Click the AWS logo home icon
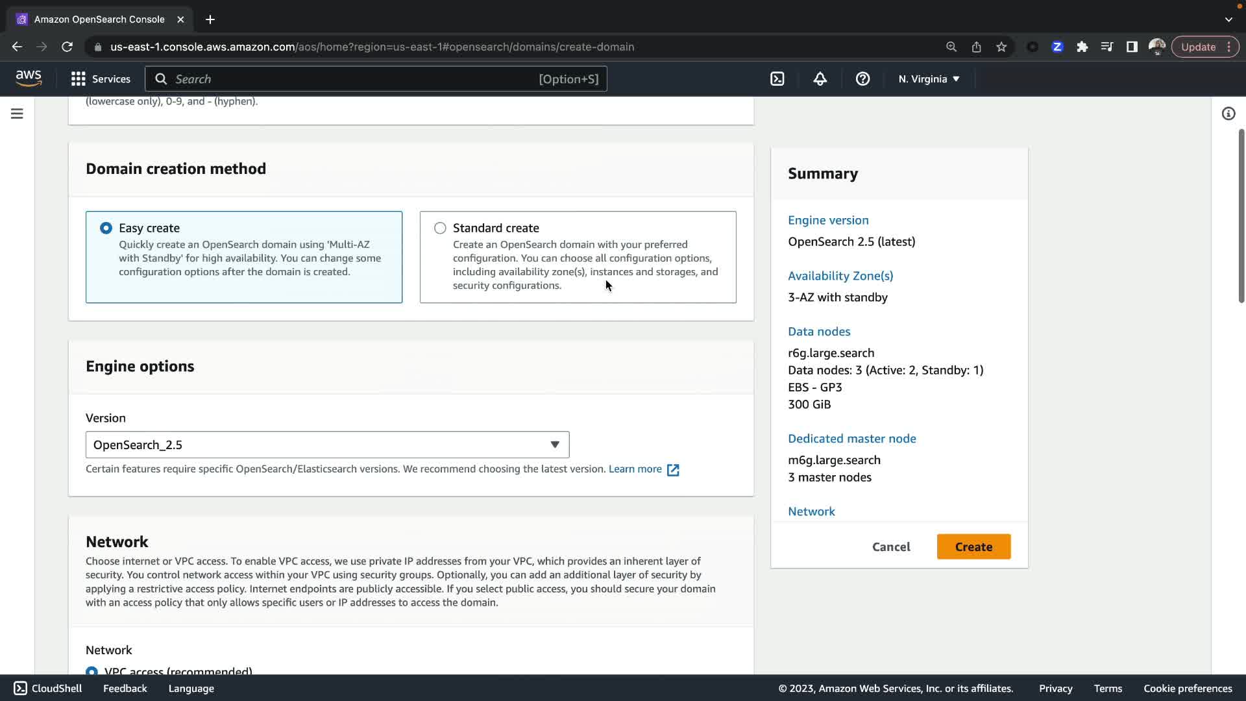Image resolution: width=1246 pixels, height=701 pixels. click(x=29, y=79)
